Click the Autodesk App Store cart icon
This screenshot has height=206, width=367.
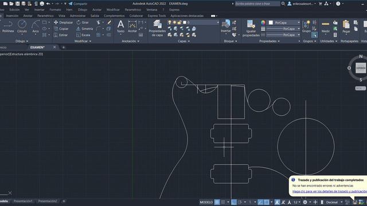tap(320, 4)
